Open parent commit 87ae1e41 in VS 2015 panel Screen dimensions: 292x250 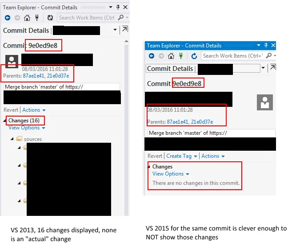tap(177, 122)
